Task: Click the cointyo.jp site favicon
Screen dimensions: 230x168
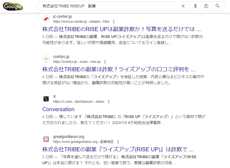Action: pos(46,59)
